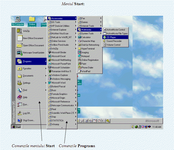
Task: Open Calculator in Accessories
Action: click(90, 37)
